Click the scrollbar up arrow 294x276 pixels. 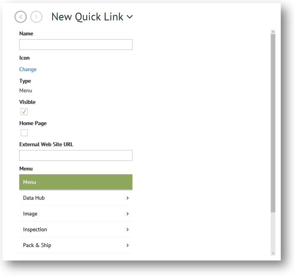[273, 32]
